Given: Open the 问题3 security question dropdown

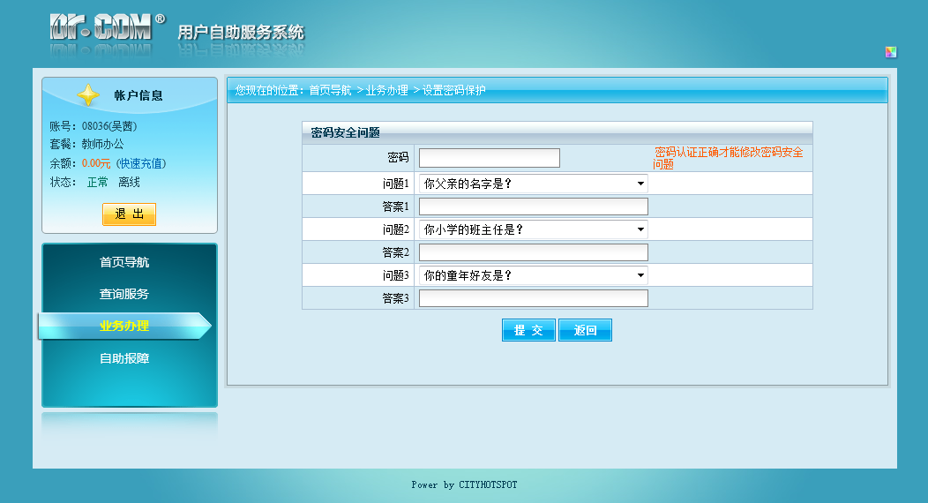Looking at the screenshot, I should 533,275.
